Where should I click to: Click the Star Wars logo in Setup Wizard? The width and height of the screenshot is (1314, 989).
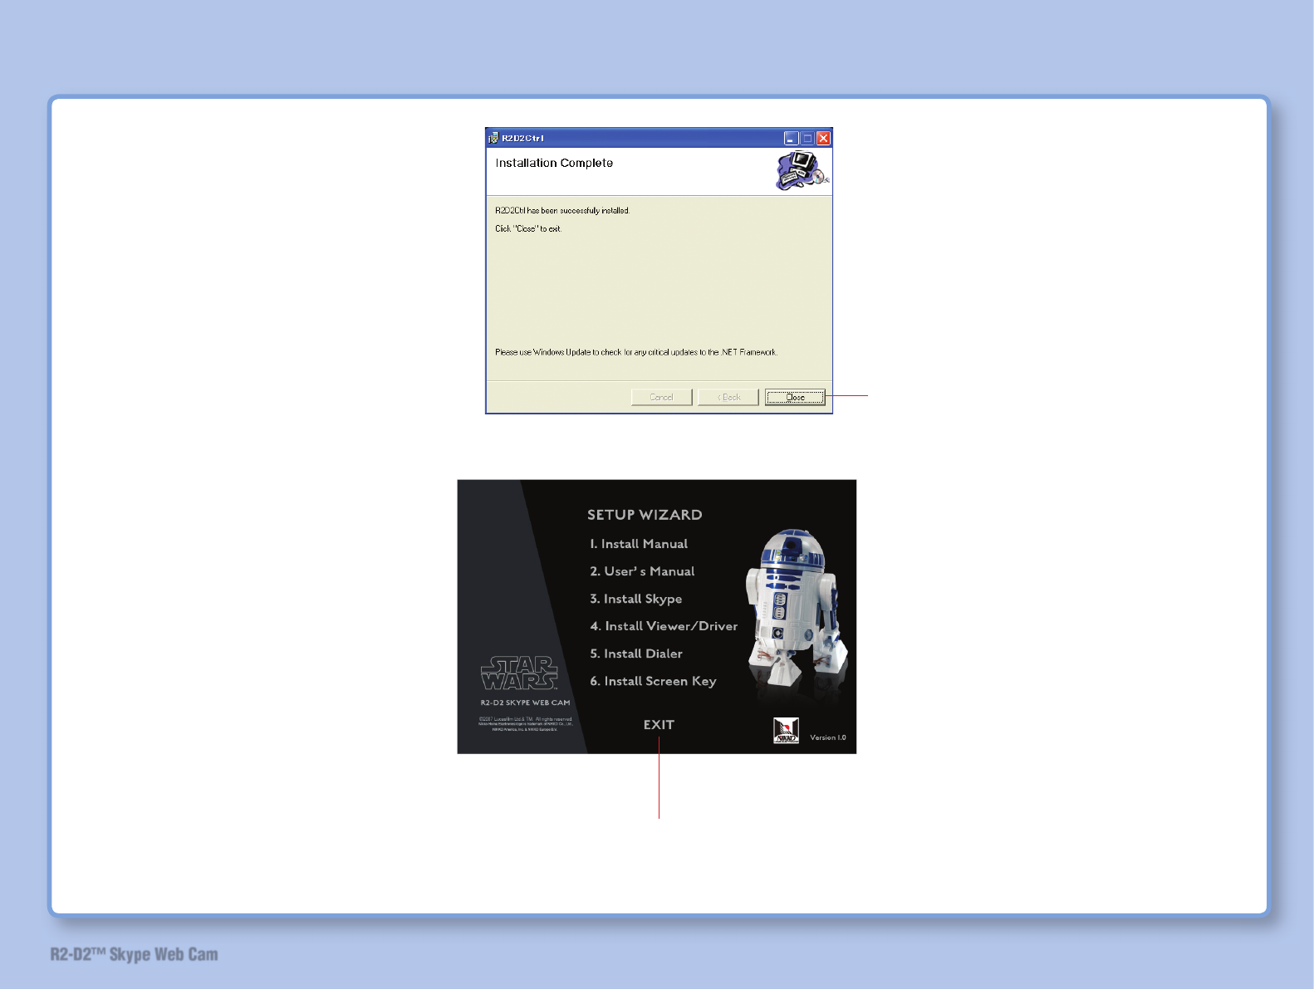[519, 673]
